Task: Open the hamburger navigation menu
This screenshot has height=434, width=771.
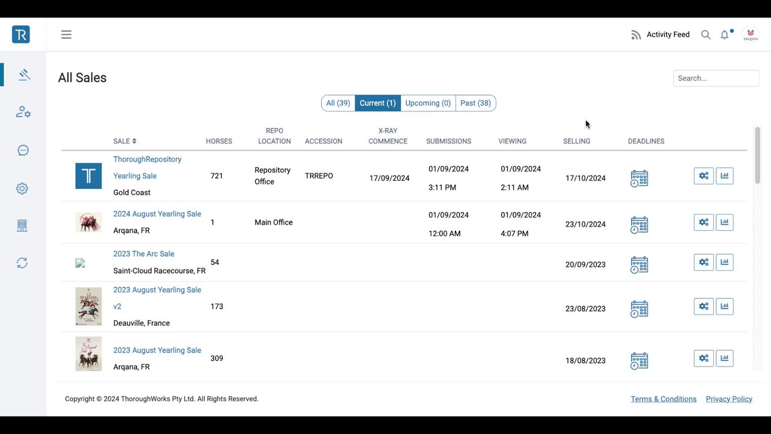Action: (66, 34)
